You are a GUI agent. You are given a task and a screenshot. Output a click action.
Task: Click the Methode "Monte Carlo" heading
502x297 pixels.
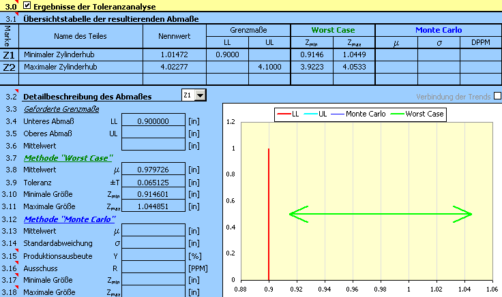coord(70,219)
